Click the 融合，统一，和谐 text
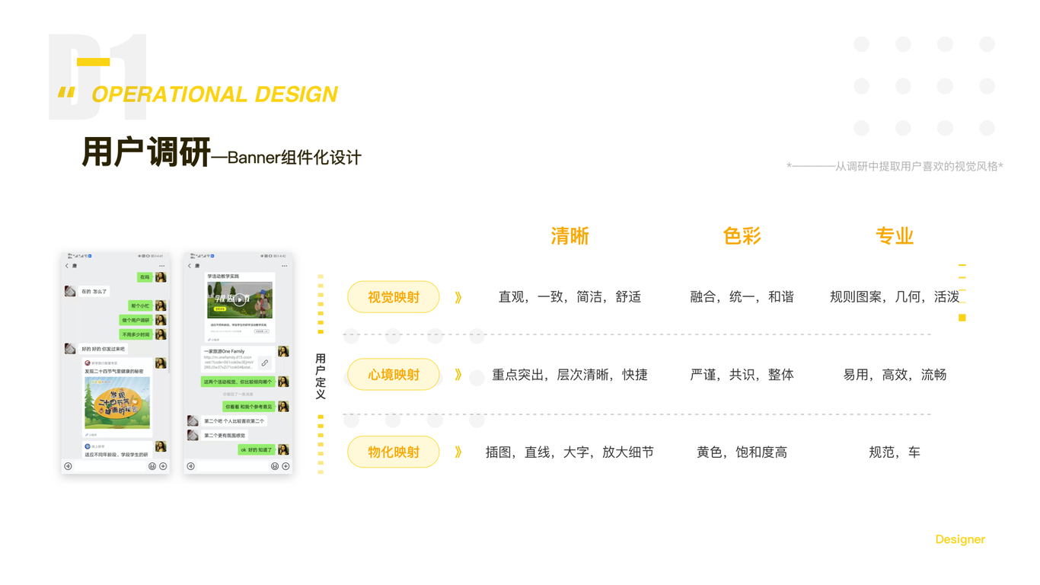 [742, 297]
